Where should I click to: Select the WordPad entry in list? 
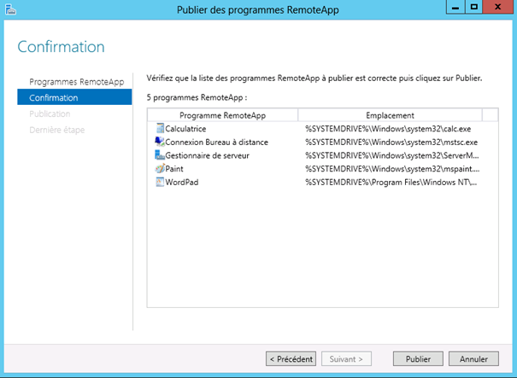pyautogui.click(x=181, y=183)
